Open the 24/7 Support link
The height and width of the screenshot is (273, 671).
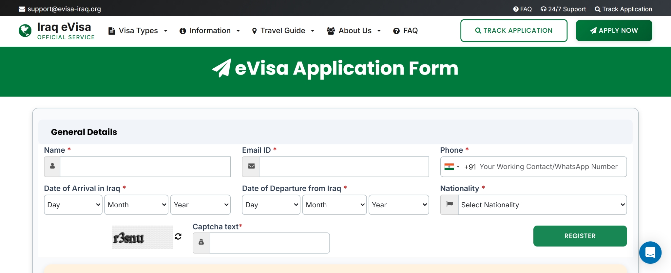click(563, 9)
